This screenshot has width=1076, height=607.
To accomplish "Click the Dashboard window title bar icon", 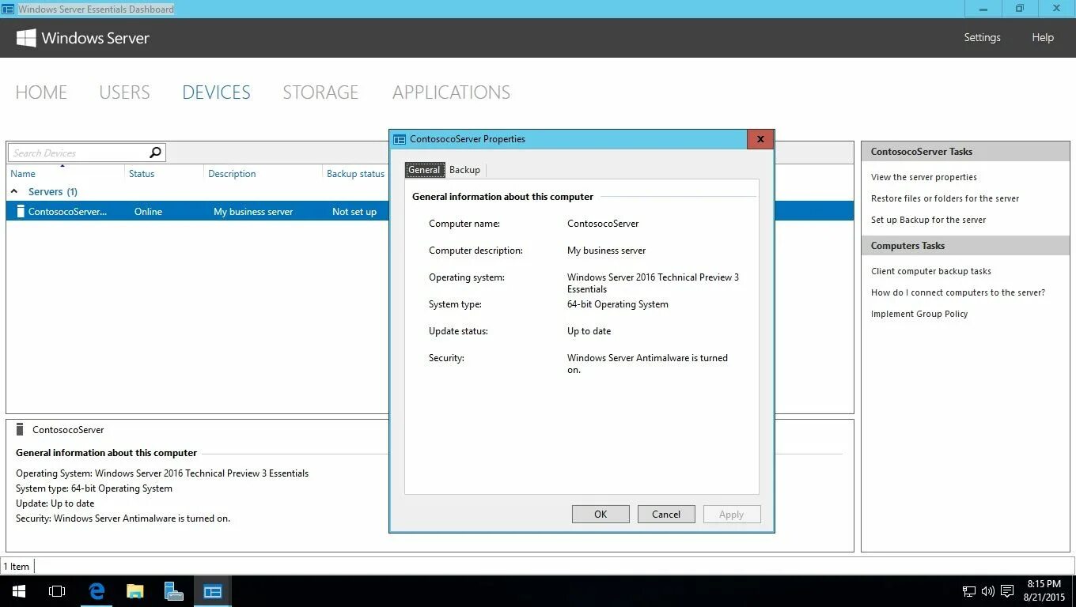I will tap(8, 9).
